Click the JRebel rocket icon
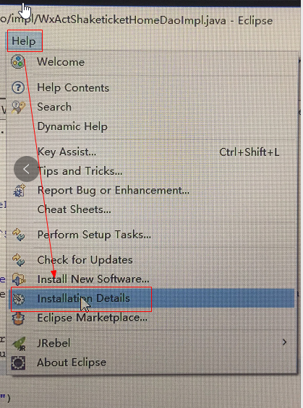 point(19,343)
